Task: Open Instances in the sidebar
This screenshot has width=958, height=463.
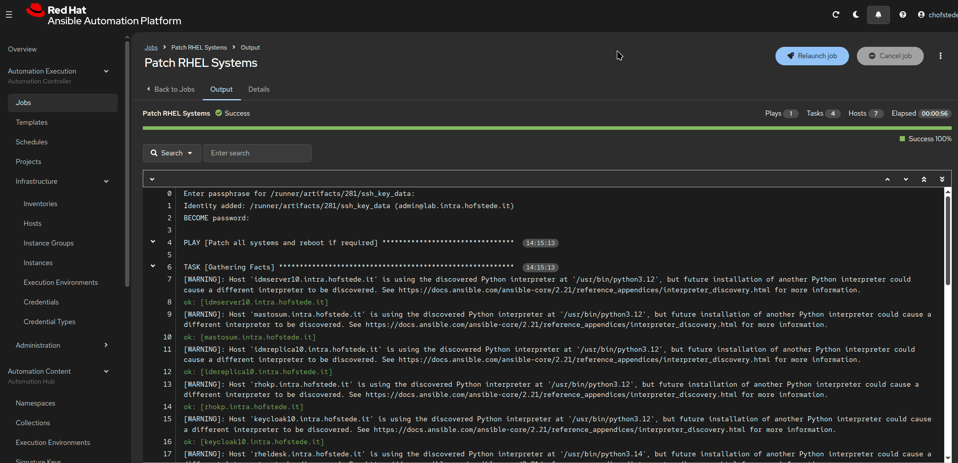Action: 38,263
